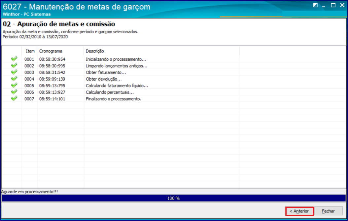The width and height of the screenshot is (348, 221).
Task: Click timestamp 08:58:30:995
Action: [52, 66]
